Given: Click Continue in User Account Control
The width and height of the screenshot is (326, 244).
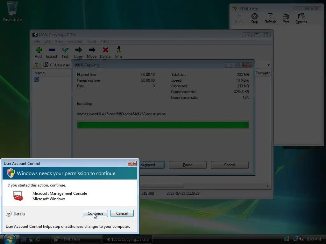Looking at the screenshot, I should (95, 213).
